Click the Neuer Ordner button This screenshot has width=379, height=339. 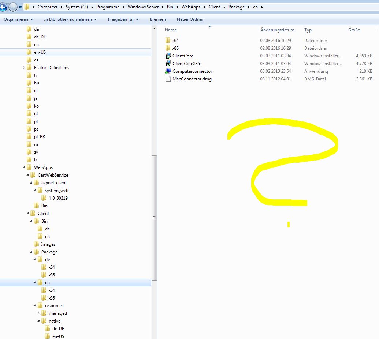[x=190, y=19]
